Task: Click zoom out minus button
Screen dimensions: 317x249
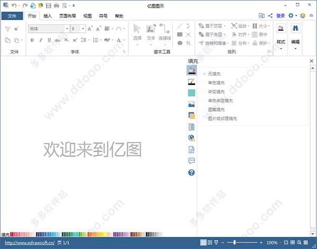Action: click(222, 243)
